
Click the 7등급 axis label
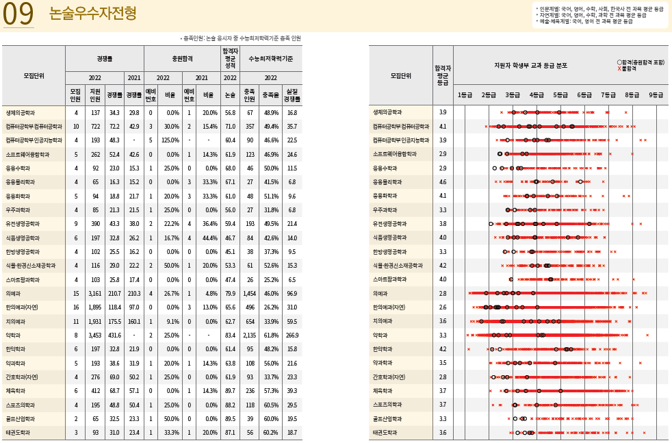[x=608, y=94]
